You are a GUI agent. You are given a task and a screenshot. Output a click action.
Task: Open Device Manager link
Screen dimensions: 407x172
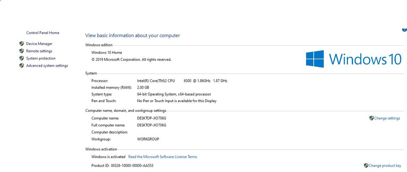point(39,44)
